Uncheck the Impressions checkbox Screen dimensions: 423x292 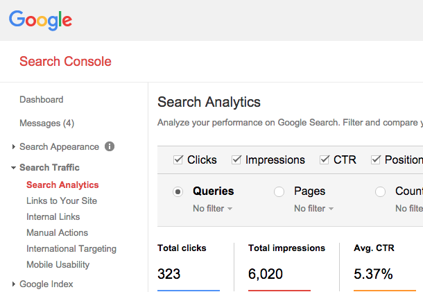[x=236, y=160]
